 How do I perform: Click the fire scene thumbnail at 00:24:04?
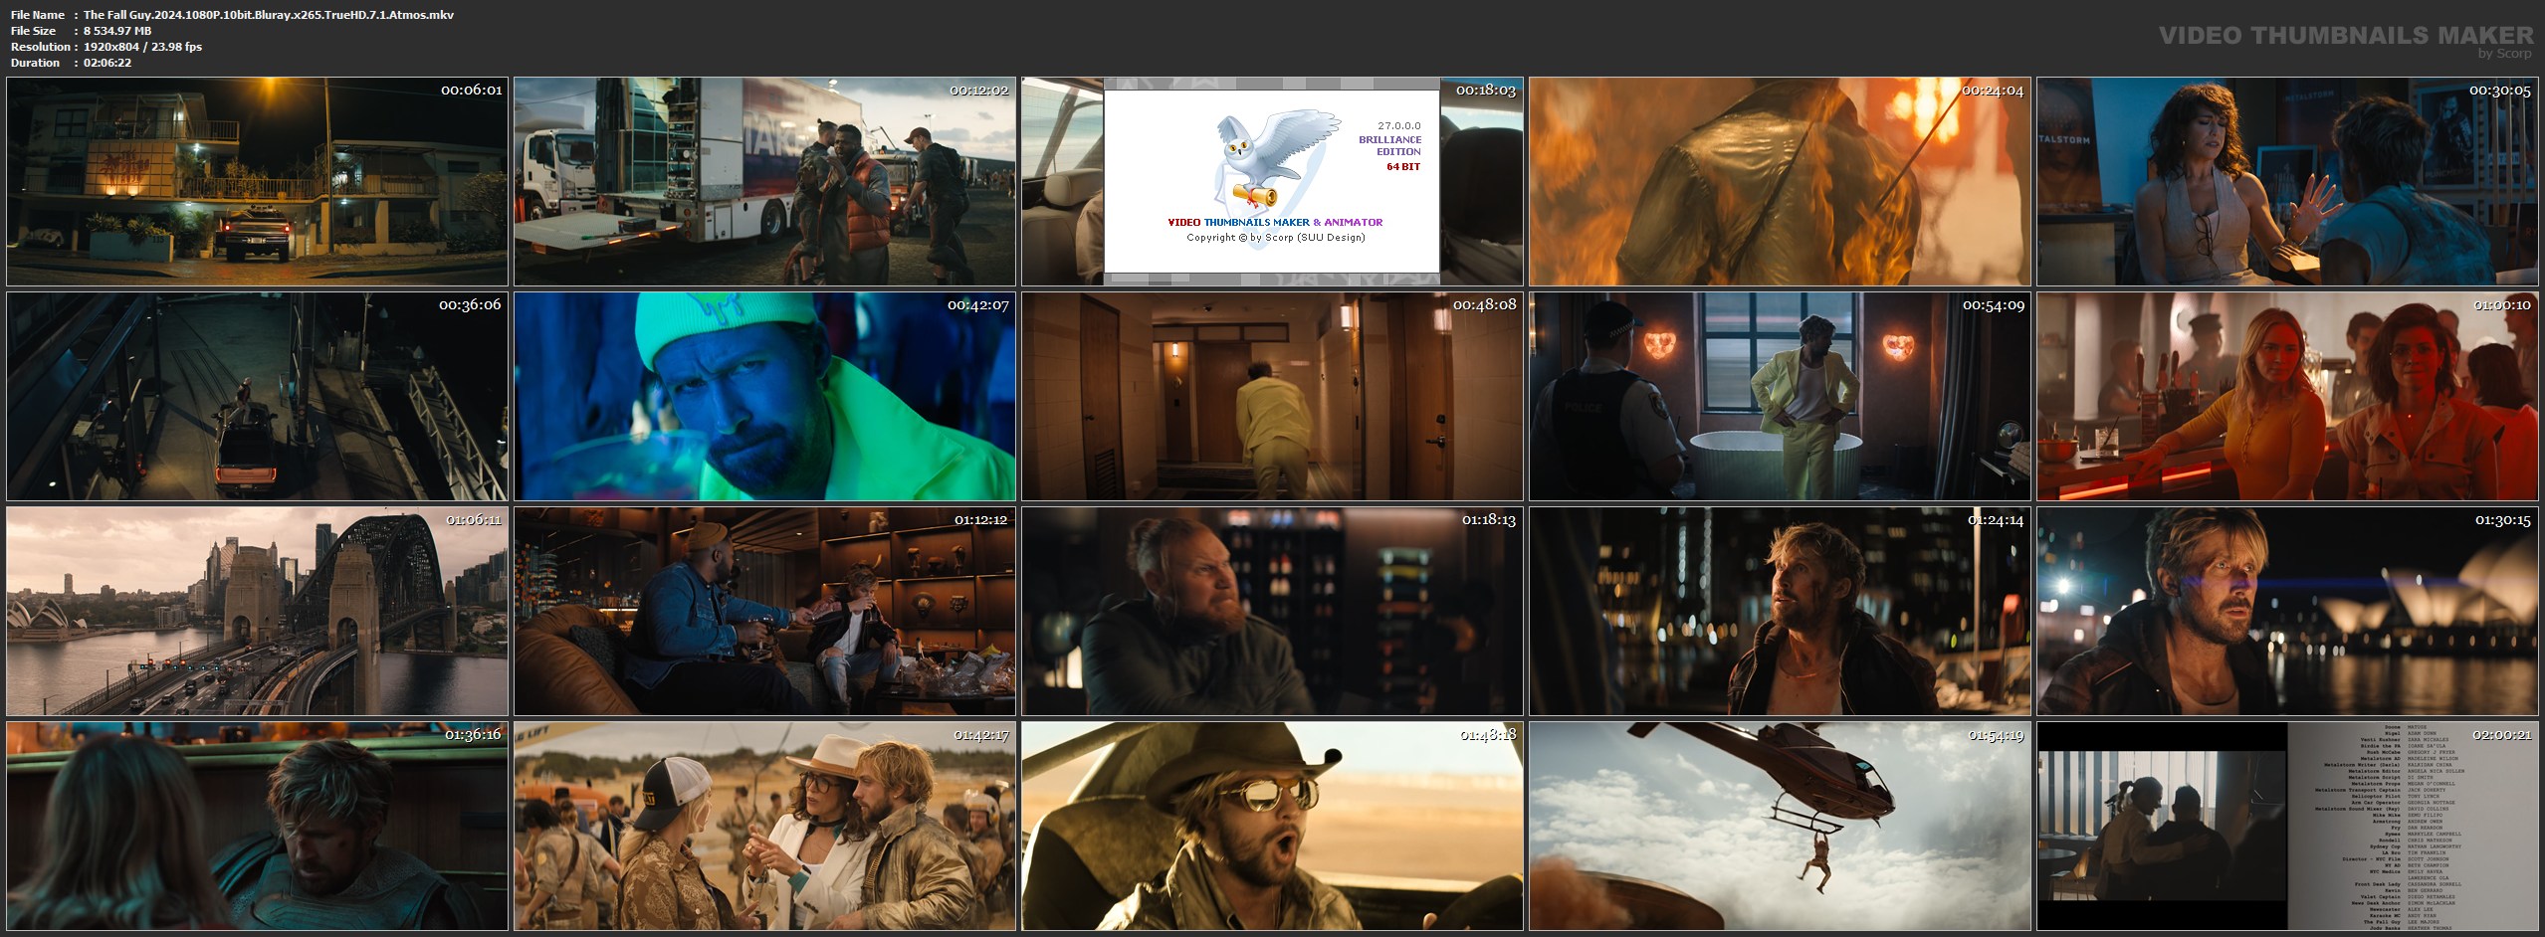(x=1780, y=181)
